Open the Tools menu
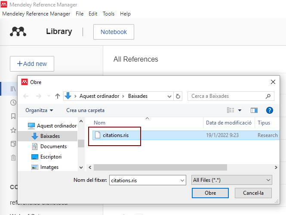 point(108,14)
